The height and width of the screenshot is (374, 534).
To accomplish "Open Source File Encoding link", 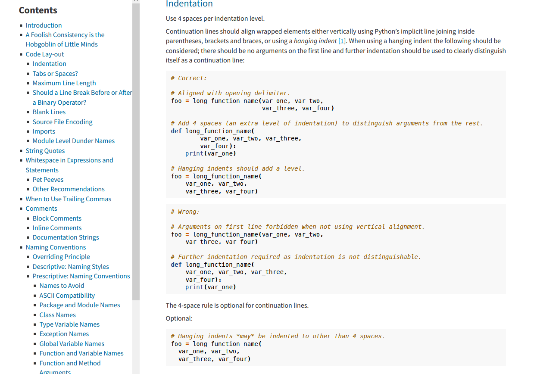I will (62, 122).
